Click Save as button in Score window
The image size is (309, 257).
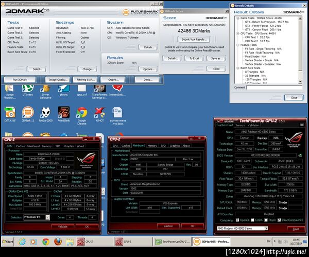(x=216, y=58)
